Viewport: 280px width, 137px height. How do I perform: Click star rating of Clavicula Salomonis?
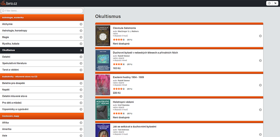click(x=119, y=40)
